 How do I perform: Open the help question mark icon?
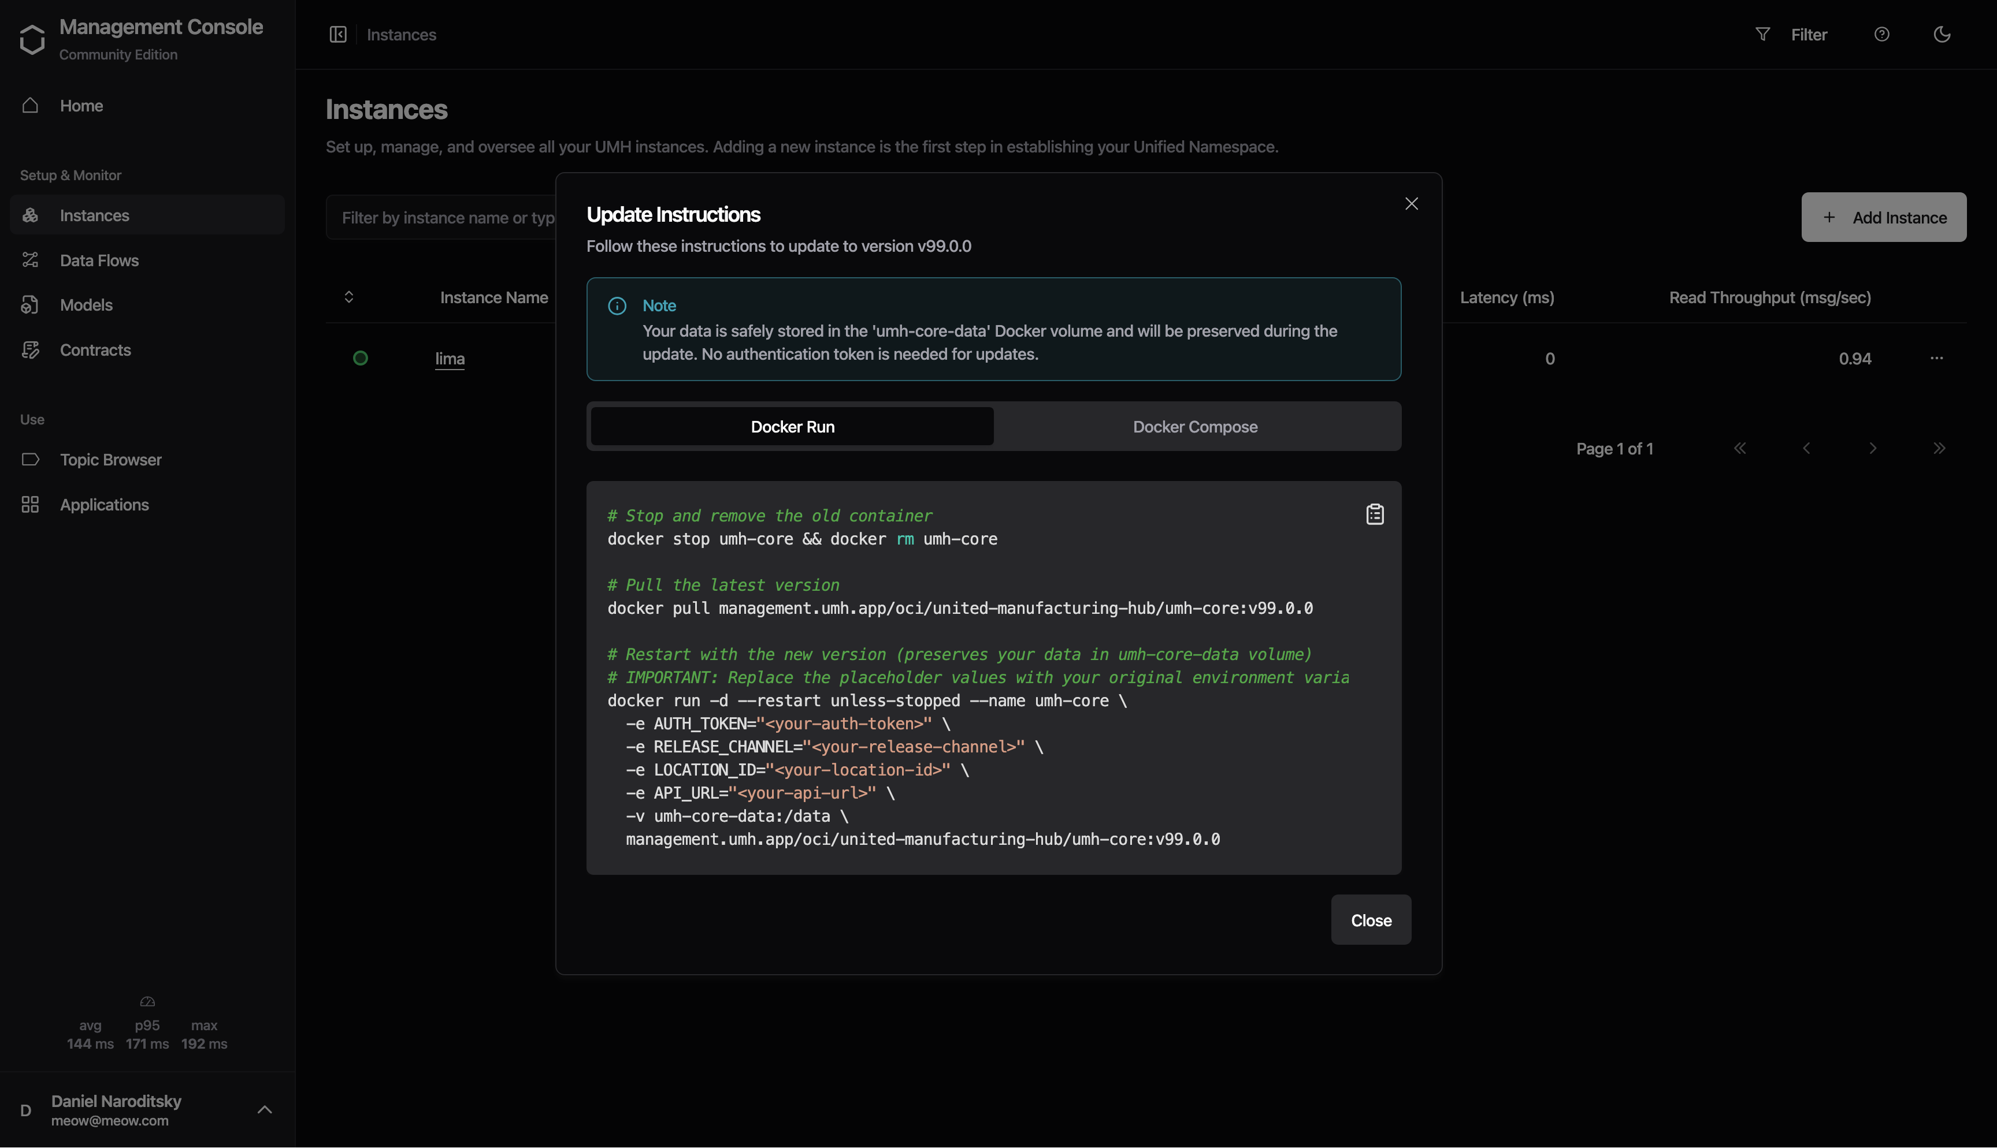(1882, 35)
